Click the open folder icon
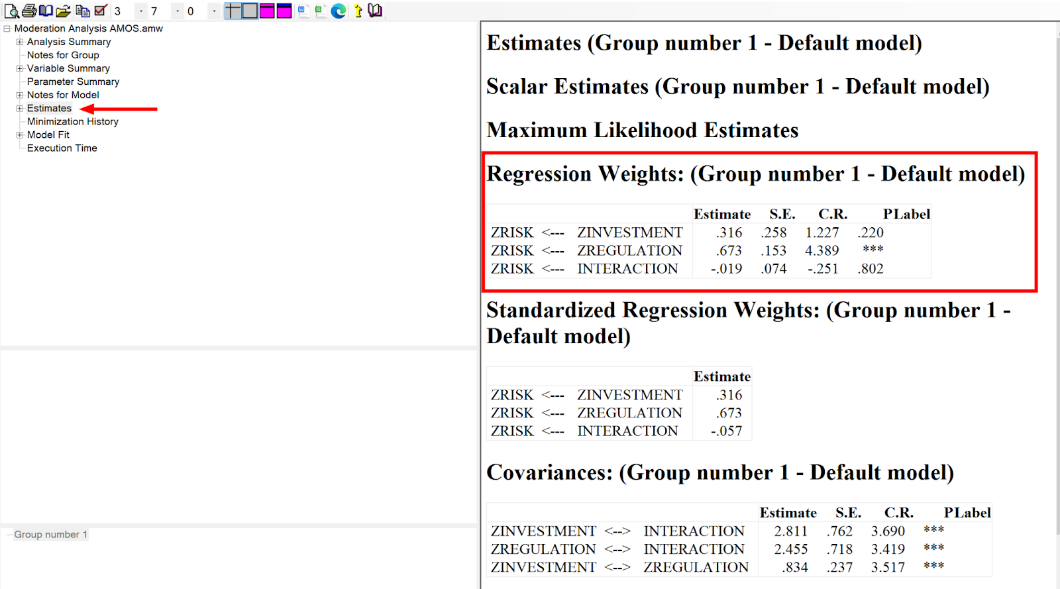Screen dimensions: 1060x589 (63, 11)
